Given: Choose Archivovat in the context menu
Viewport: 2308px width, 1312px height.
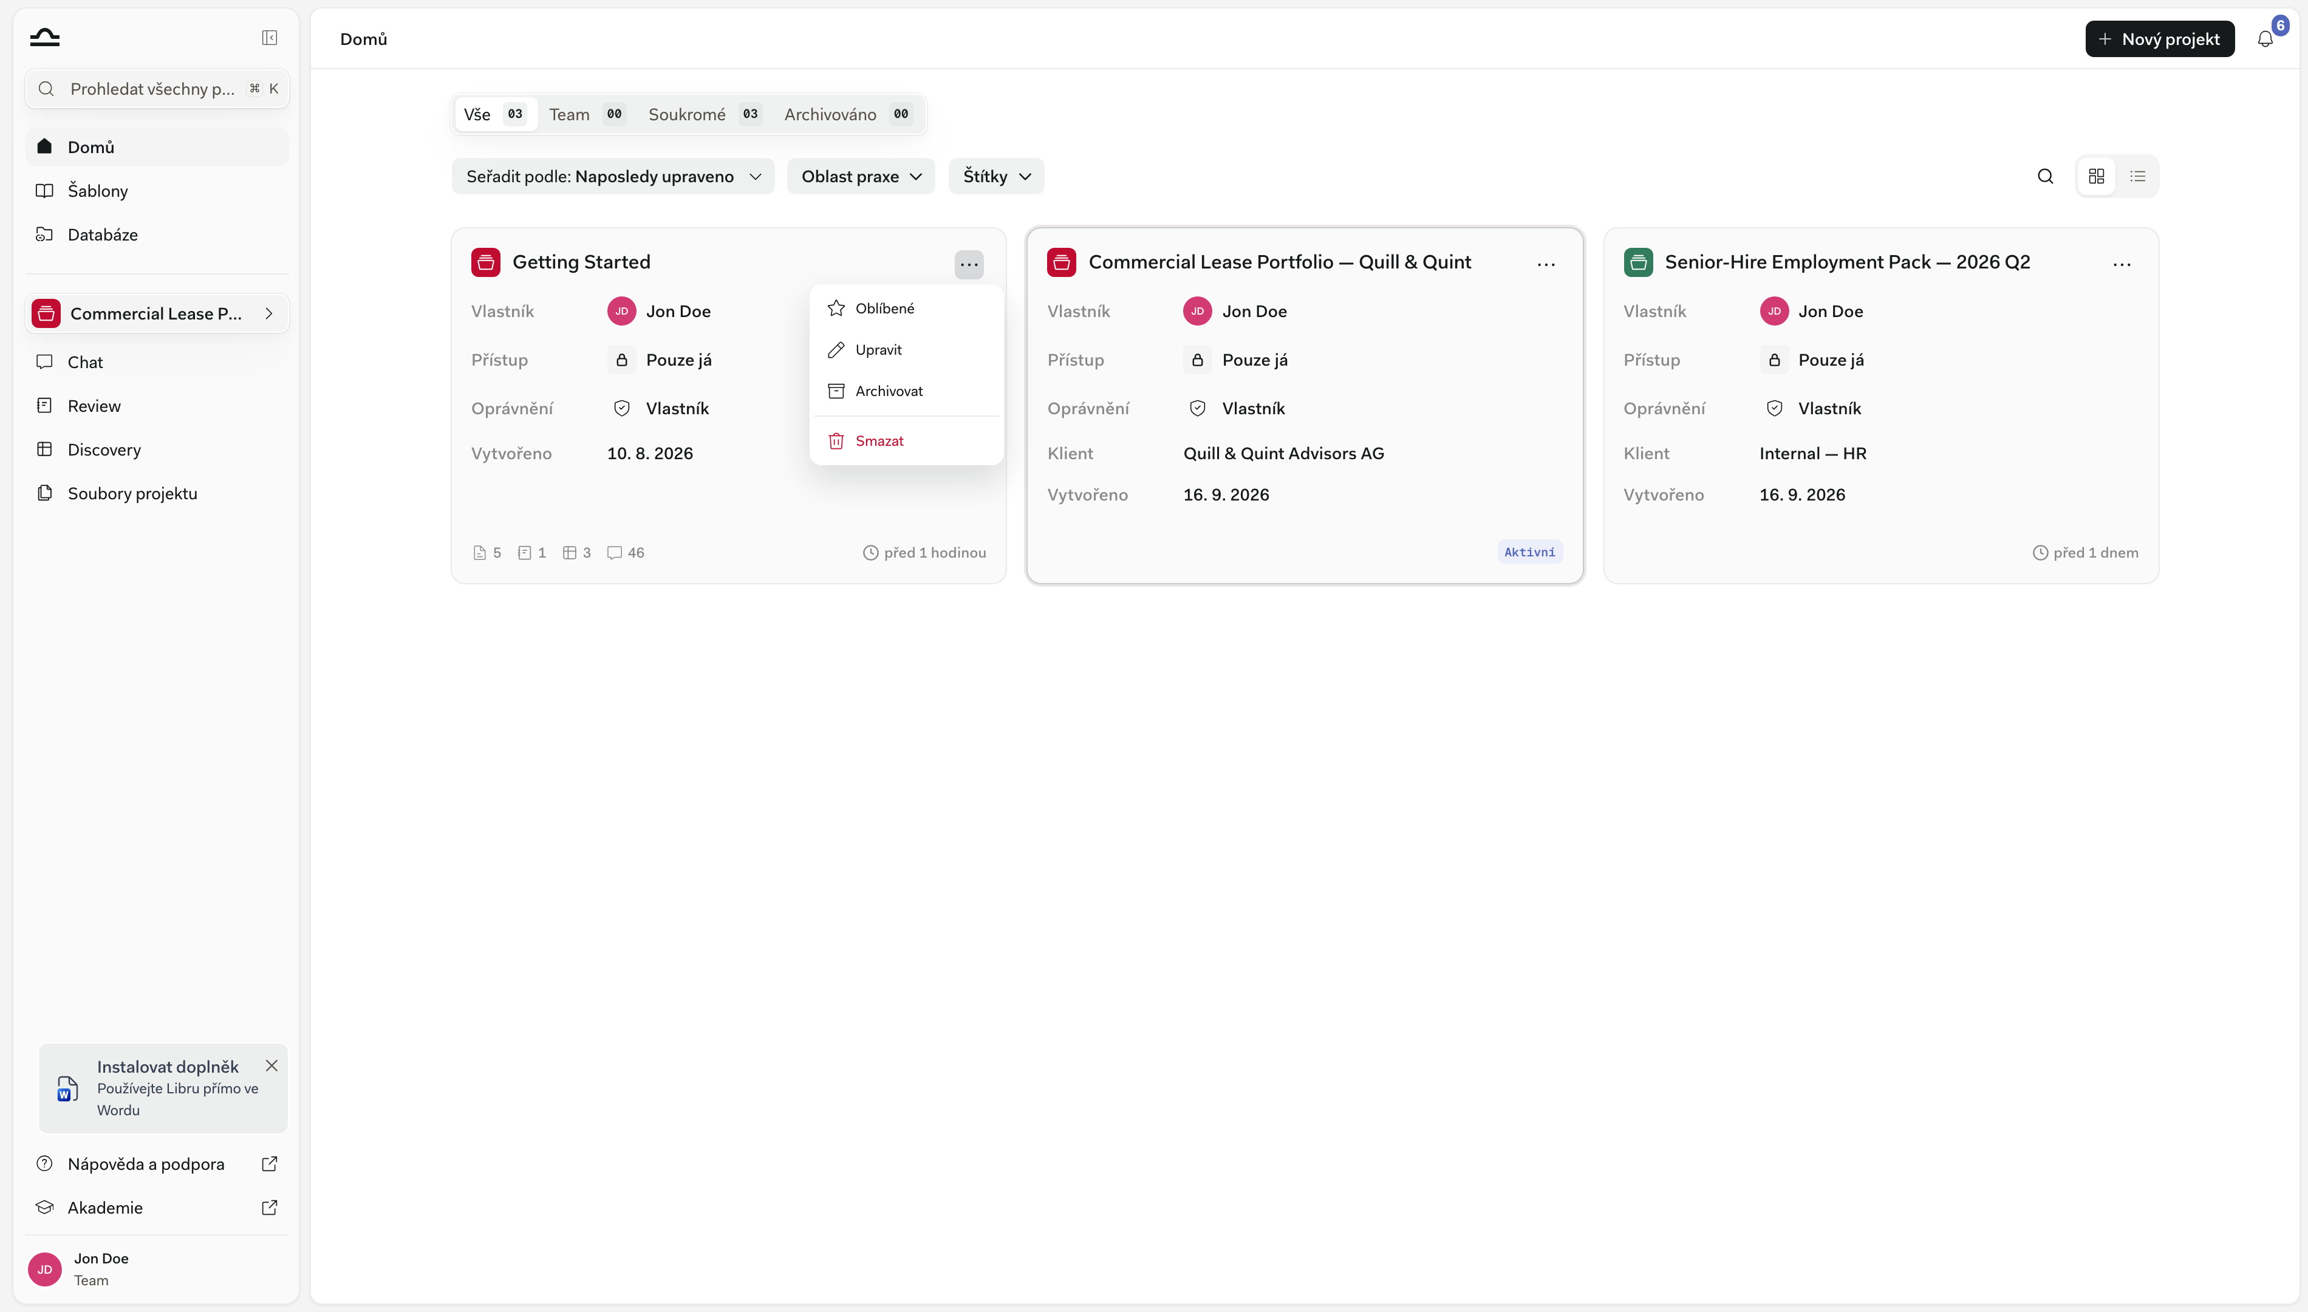Looking at the screenshot, I should pyautogui.click(x=906, y=391).
